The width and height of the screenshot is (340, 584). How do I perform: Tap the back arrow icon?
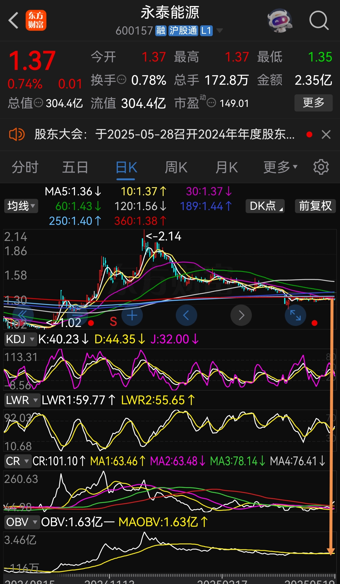[x=13, y=20]
